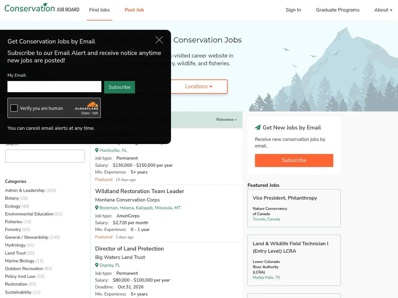Click the Osprey, FL location pin icon
The height and width of the screenshot is (298, 398).
click(97, 265)
